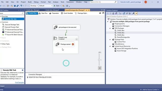Expand the Other Tasks toolbox group
162x91 pixels.
1,44
